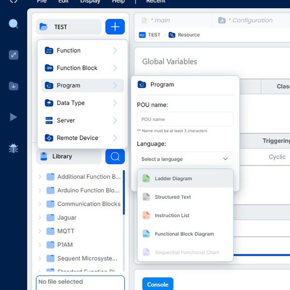Image resolution: width=290 pixels, height=290 pixels.
Task: Click the Configuration tab icon
Action: point(222,20)
